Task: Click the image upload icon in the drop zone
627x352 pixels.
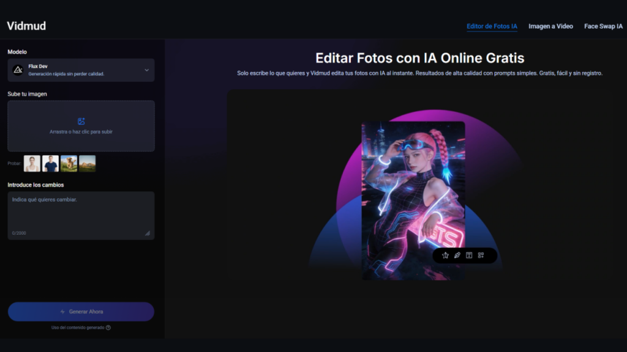Action: pyautogui.click(x=81, y=120)
